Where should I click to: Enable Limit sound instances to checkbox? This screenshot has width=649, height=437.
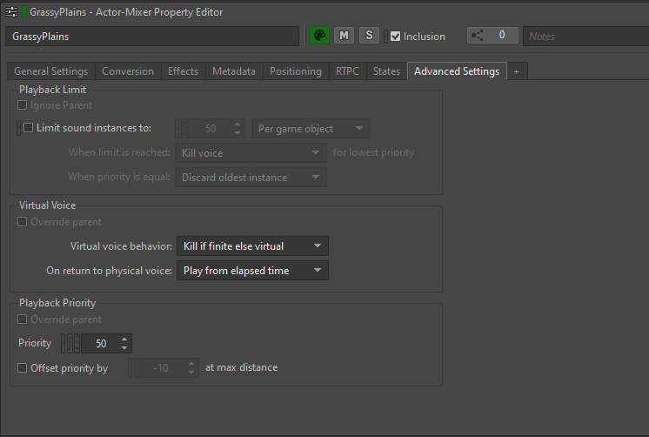tap(28, 128)
